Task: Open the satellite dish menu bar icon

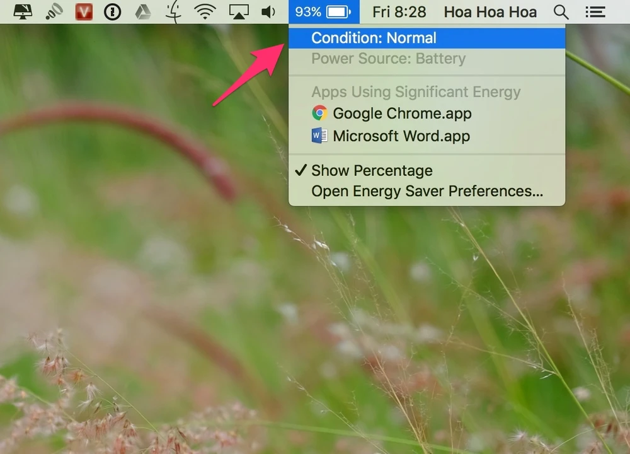Action: point(54,11)
